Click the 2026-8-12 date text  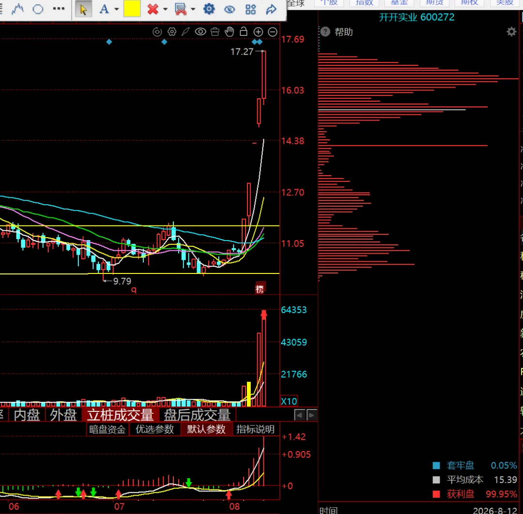pos(494,510)
